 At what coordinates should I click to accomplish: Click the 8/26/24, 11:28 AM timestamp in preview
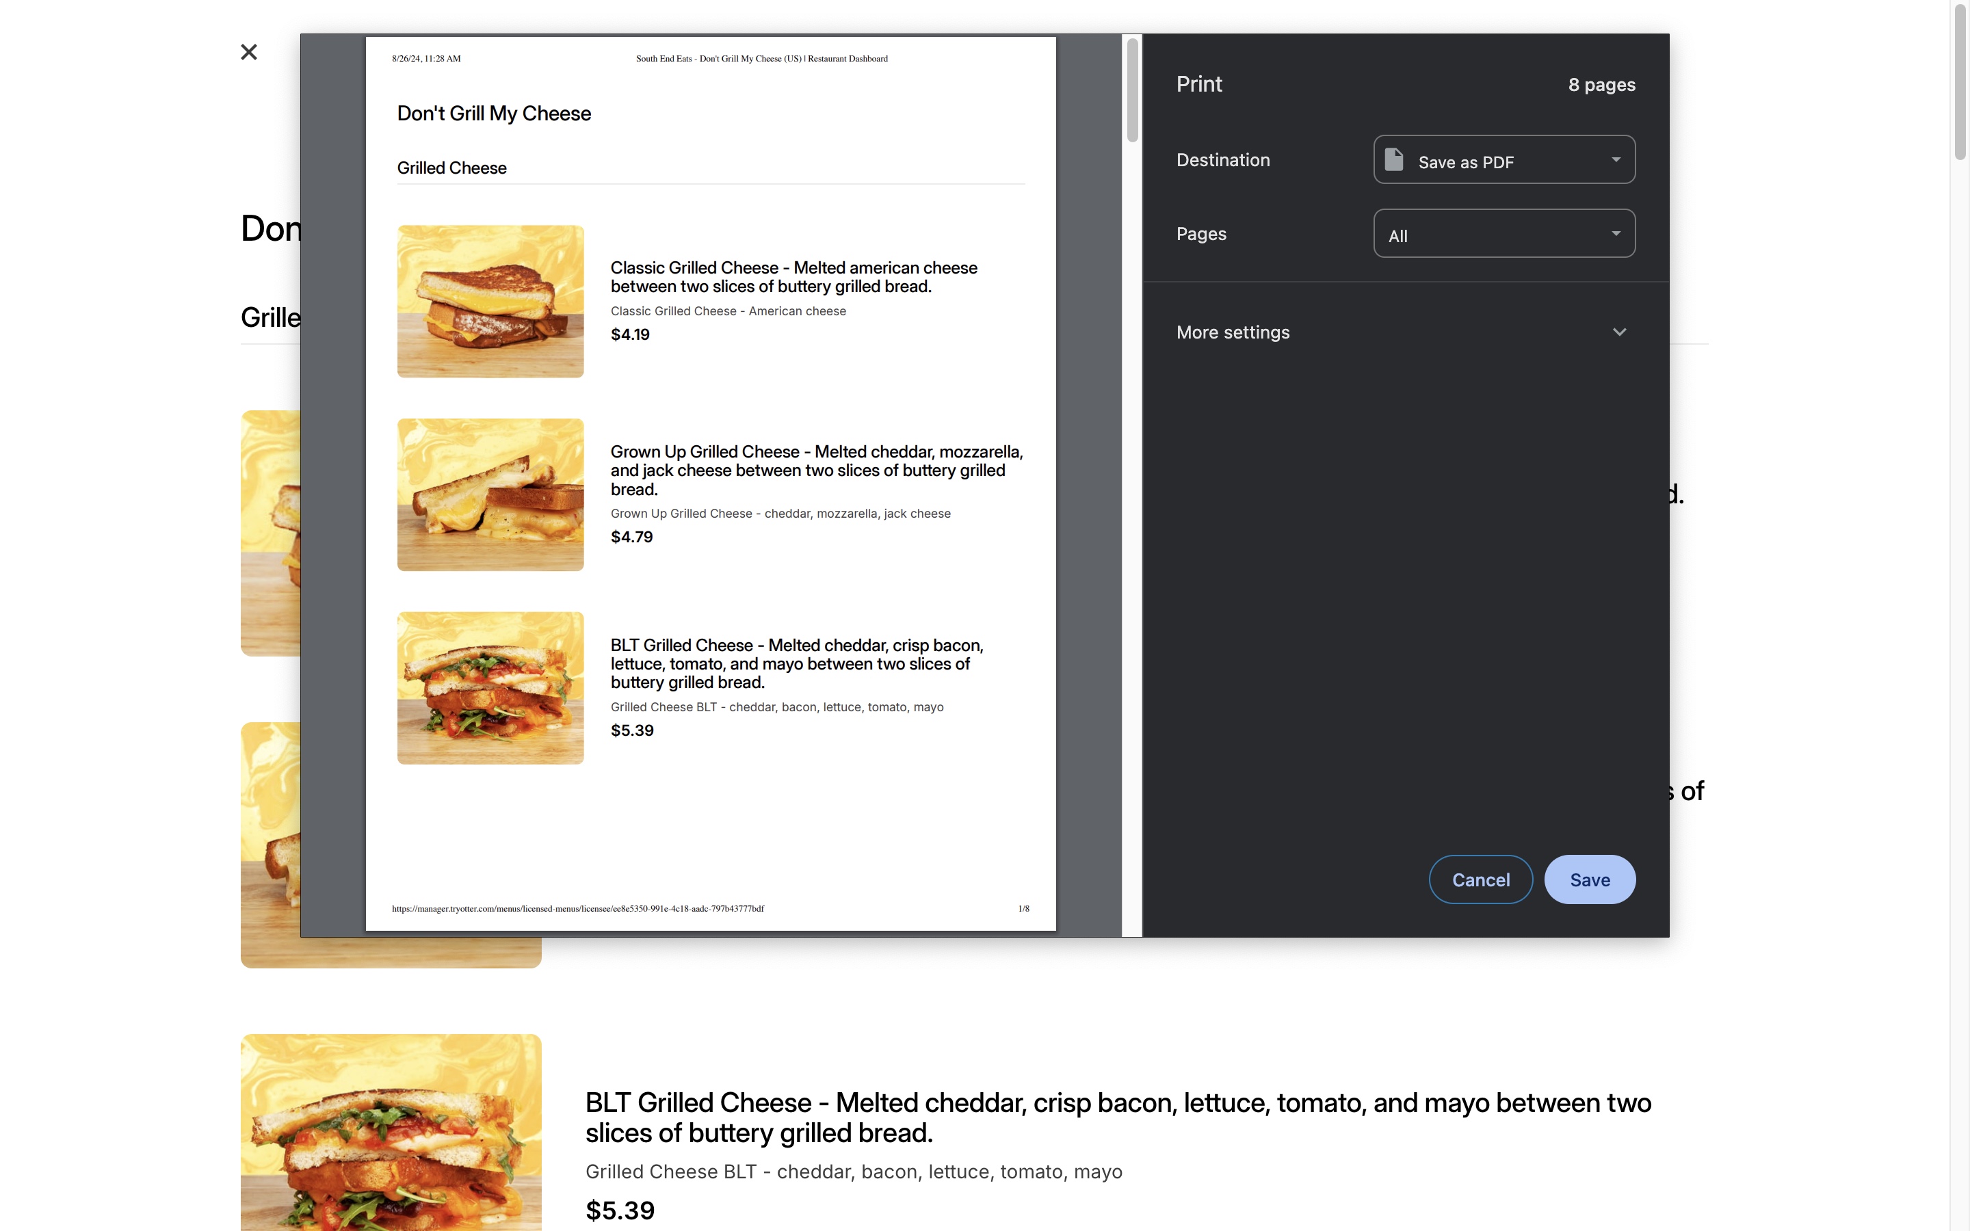pos(425,59)
